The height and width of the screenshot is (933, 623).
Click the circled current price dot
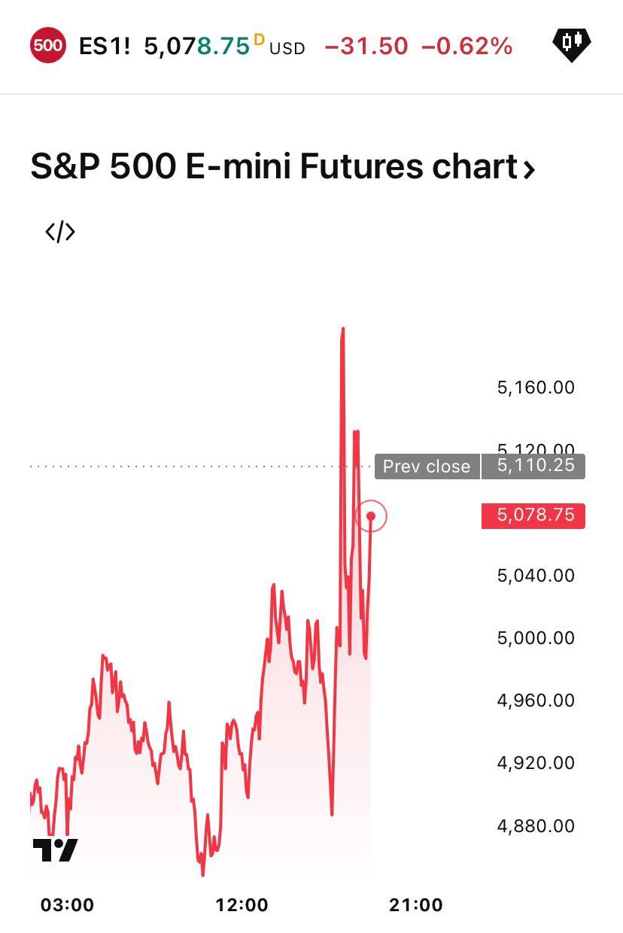click(371, 516)
